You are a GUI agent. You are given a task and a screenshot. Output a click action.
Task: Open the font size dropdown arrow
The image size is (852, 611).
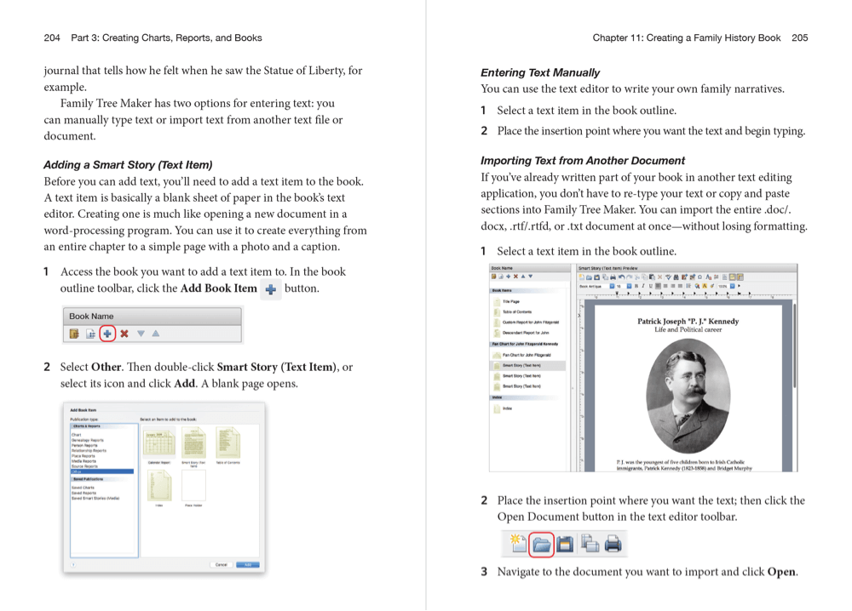pyautogui.click(x=630, y=286)
